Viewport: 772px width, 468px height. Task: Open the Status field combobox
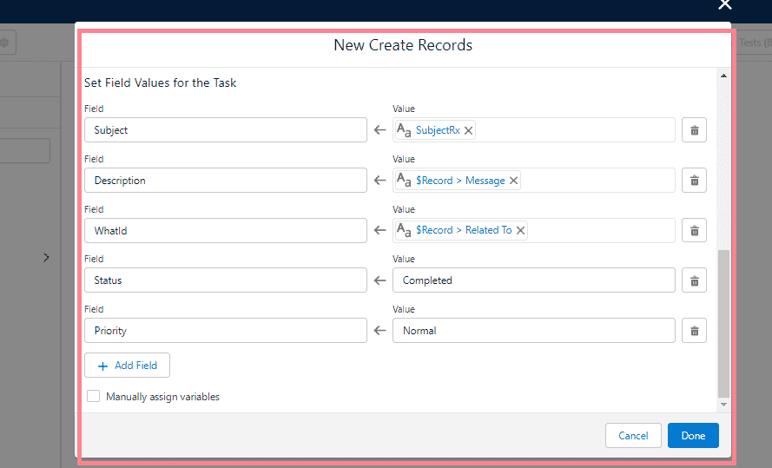click(x=225, y=280)
